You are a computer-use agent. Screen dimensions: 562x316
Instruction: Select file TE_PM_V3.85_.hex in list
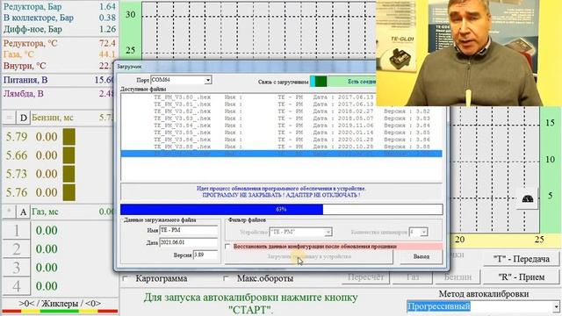281,133
